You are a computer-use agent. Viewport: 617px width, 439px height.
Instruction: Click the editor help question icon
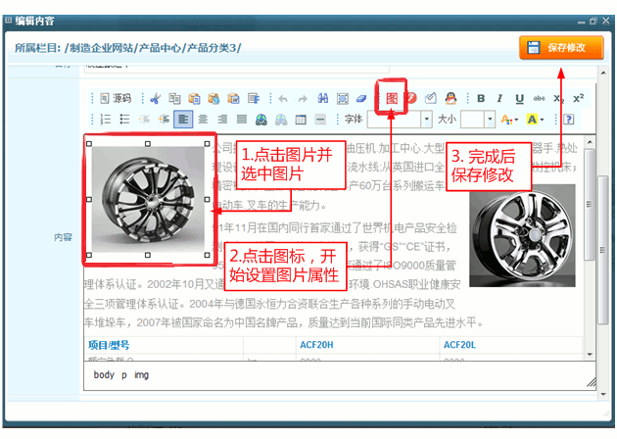pos(568,120)
